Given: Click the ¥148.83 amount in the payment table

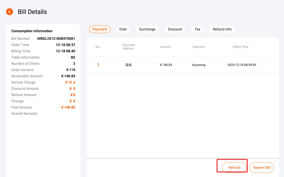Looking at the screenshot, I should pyautogui.click(x=166, y=65).
